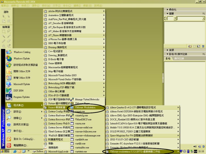Expand Symantec-PC-Anywhere folder

tap(143, 144)
